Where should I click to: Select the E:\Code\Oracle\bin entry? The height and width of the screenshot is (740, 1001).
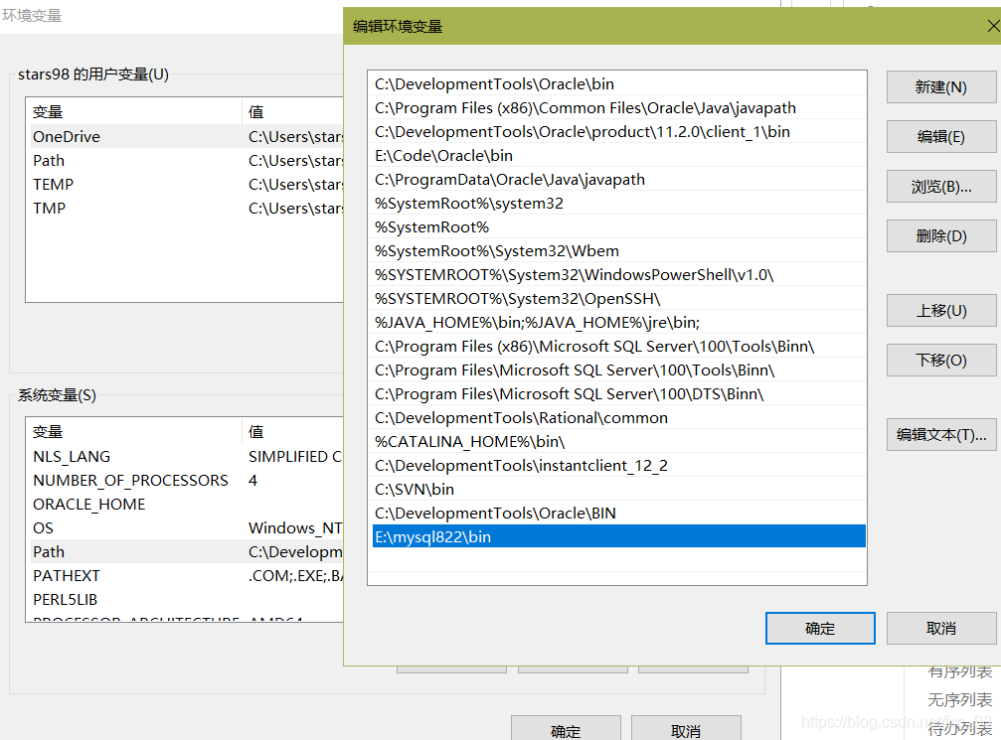pyautogui.click(x=616, y=156)
